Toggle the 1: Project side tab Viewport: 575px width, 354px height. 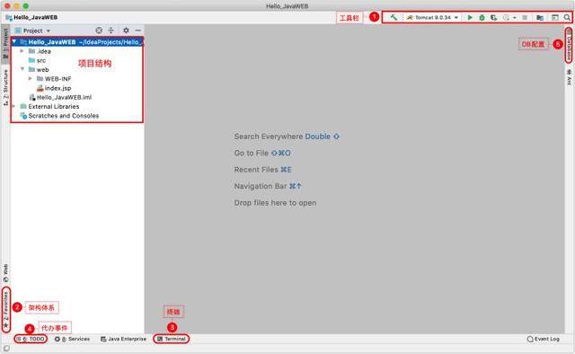click(5, 43)
